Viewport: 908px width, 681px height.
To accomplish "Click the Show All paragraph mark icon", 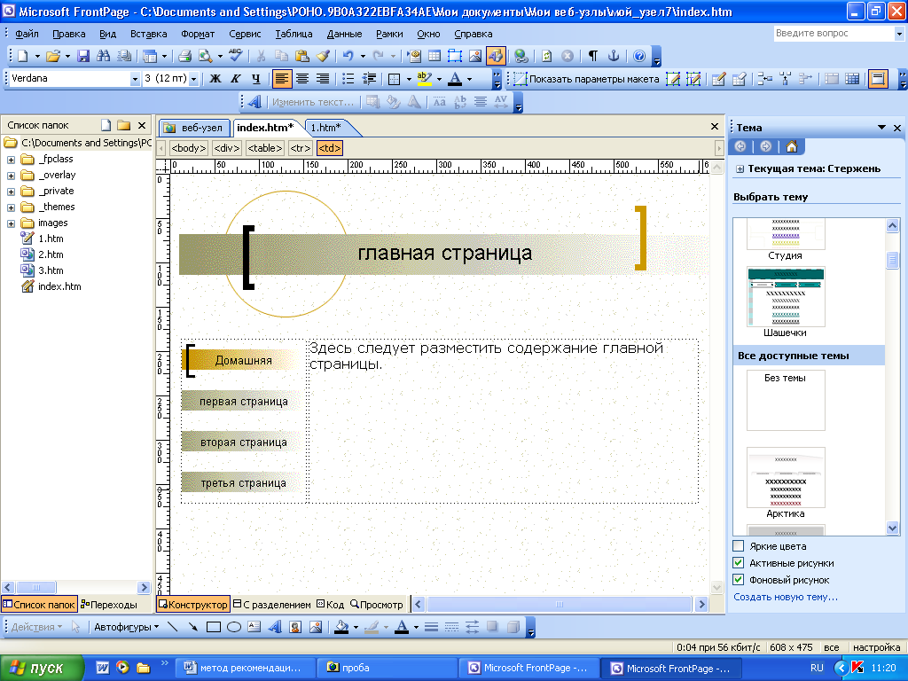I will [592, 56].
